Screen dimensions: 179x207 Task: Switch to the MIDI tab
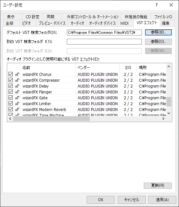tap(125, 23)
